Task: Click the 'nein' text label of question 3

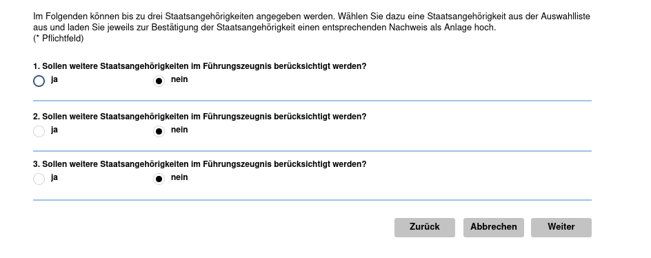Action: [179, 177]
